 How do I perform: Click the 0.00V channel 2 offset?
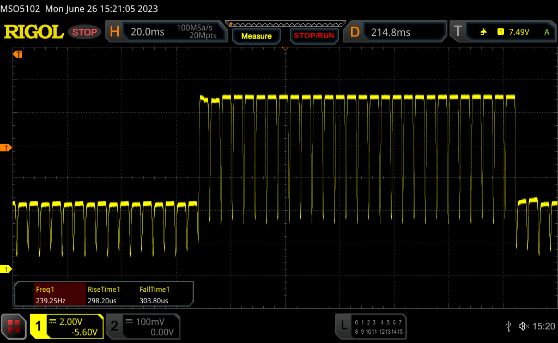162,332
